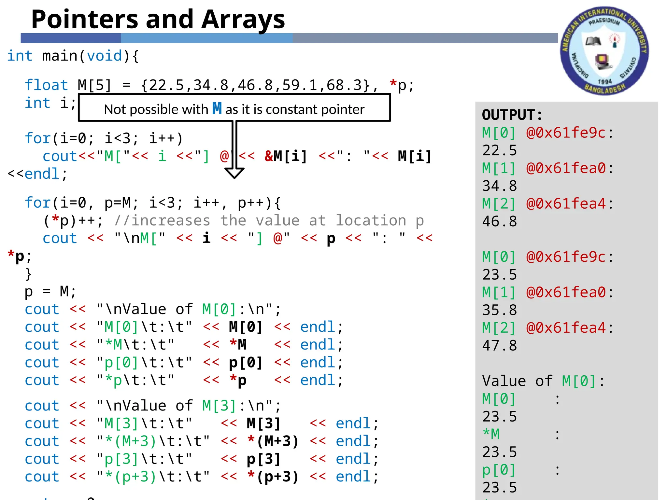Click the '*M' label in the OUTPUT panel
This screenshot has width=667, height=500.
click(491, 434)
